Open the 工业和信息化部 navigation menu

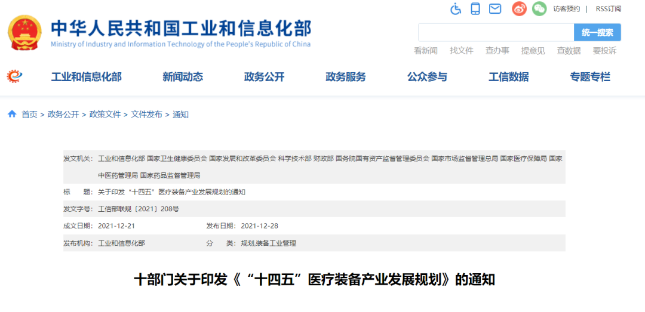pos(86,77)
